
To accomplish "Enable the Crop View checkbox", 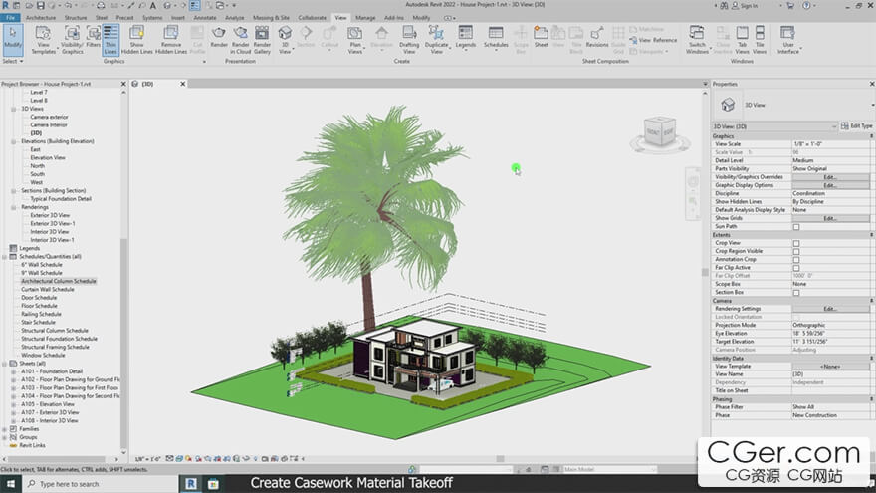I will click(x=796, y=243).
